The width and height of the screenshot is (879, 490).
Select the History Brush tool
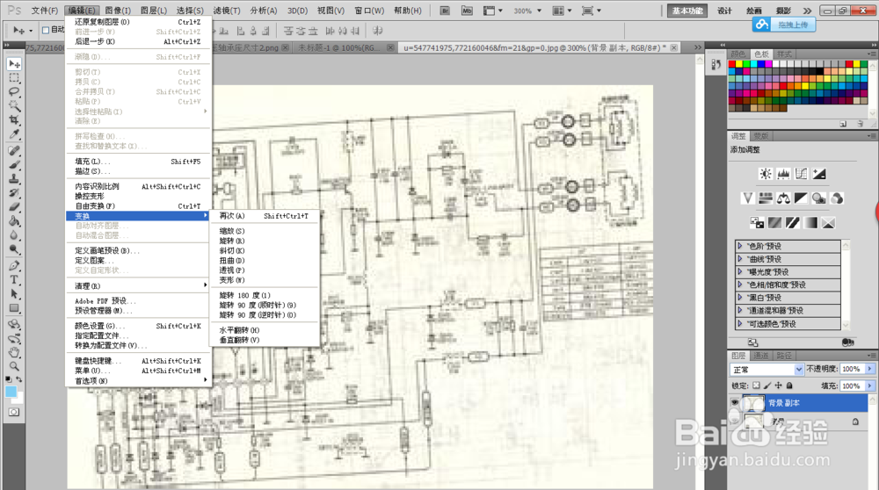pos(14,192)
